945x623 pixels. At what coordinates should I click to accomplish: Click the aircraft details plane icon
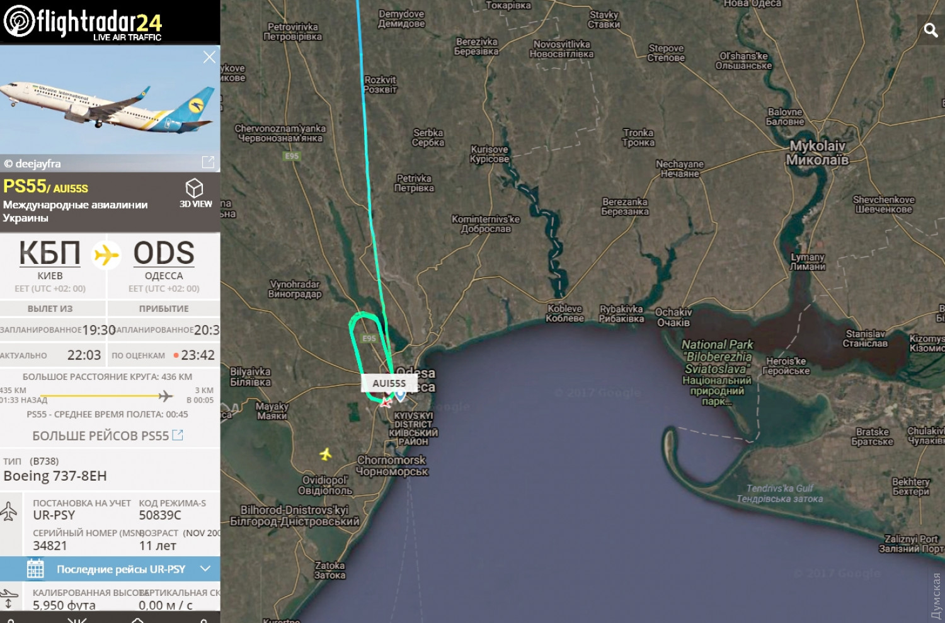click(x=9, y=511)
